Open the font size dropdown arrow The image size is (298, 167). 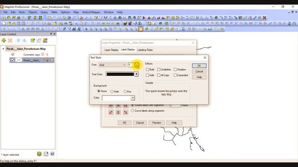coord(137,65)
